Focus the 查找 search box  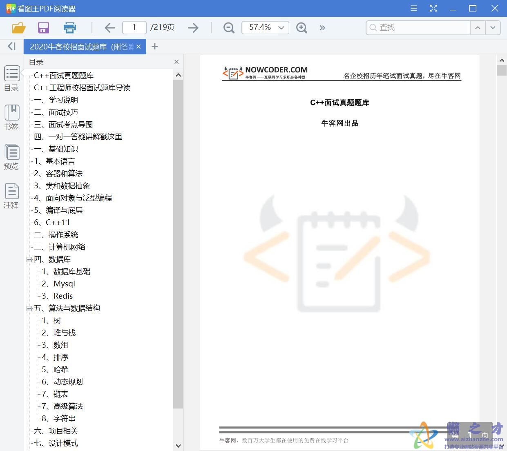point(418,27)
